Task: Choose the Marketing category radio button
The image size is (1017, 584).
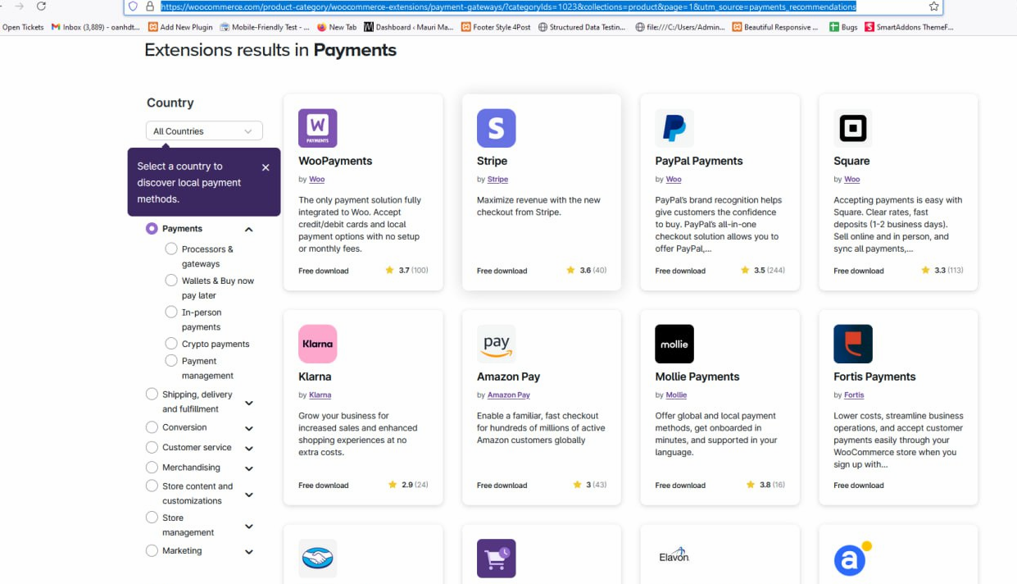Action: [152, 551]
